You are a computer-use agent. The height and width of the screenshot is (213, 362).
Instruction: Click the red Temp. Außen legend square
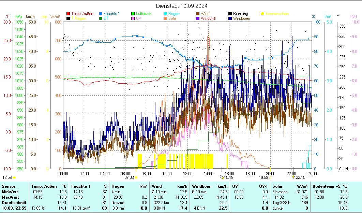(x=68, y=14)
